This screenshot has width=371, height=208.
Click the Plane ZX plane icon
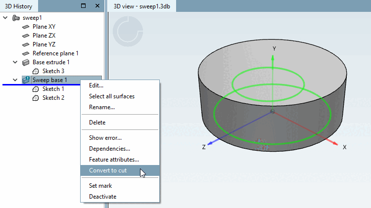(x=26, y=36)
